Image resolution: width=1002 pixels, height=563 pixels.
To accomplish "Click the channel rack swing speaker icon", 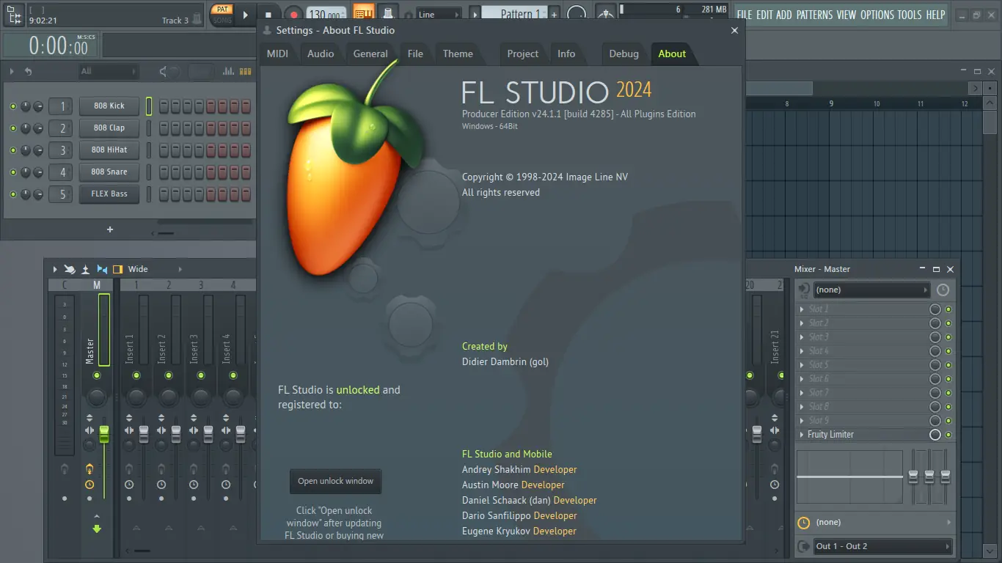I will click(x=163, y=71).
